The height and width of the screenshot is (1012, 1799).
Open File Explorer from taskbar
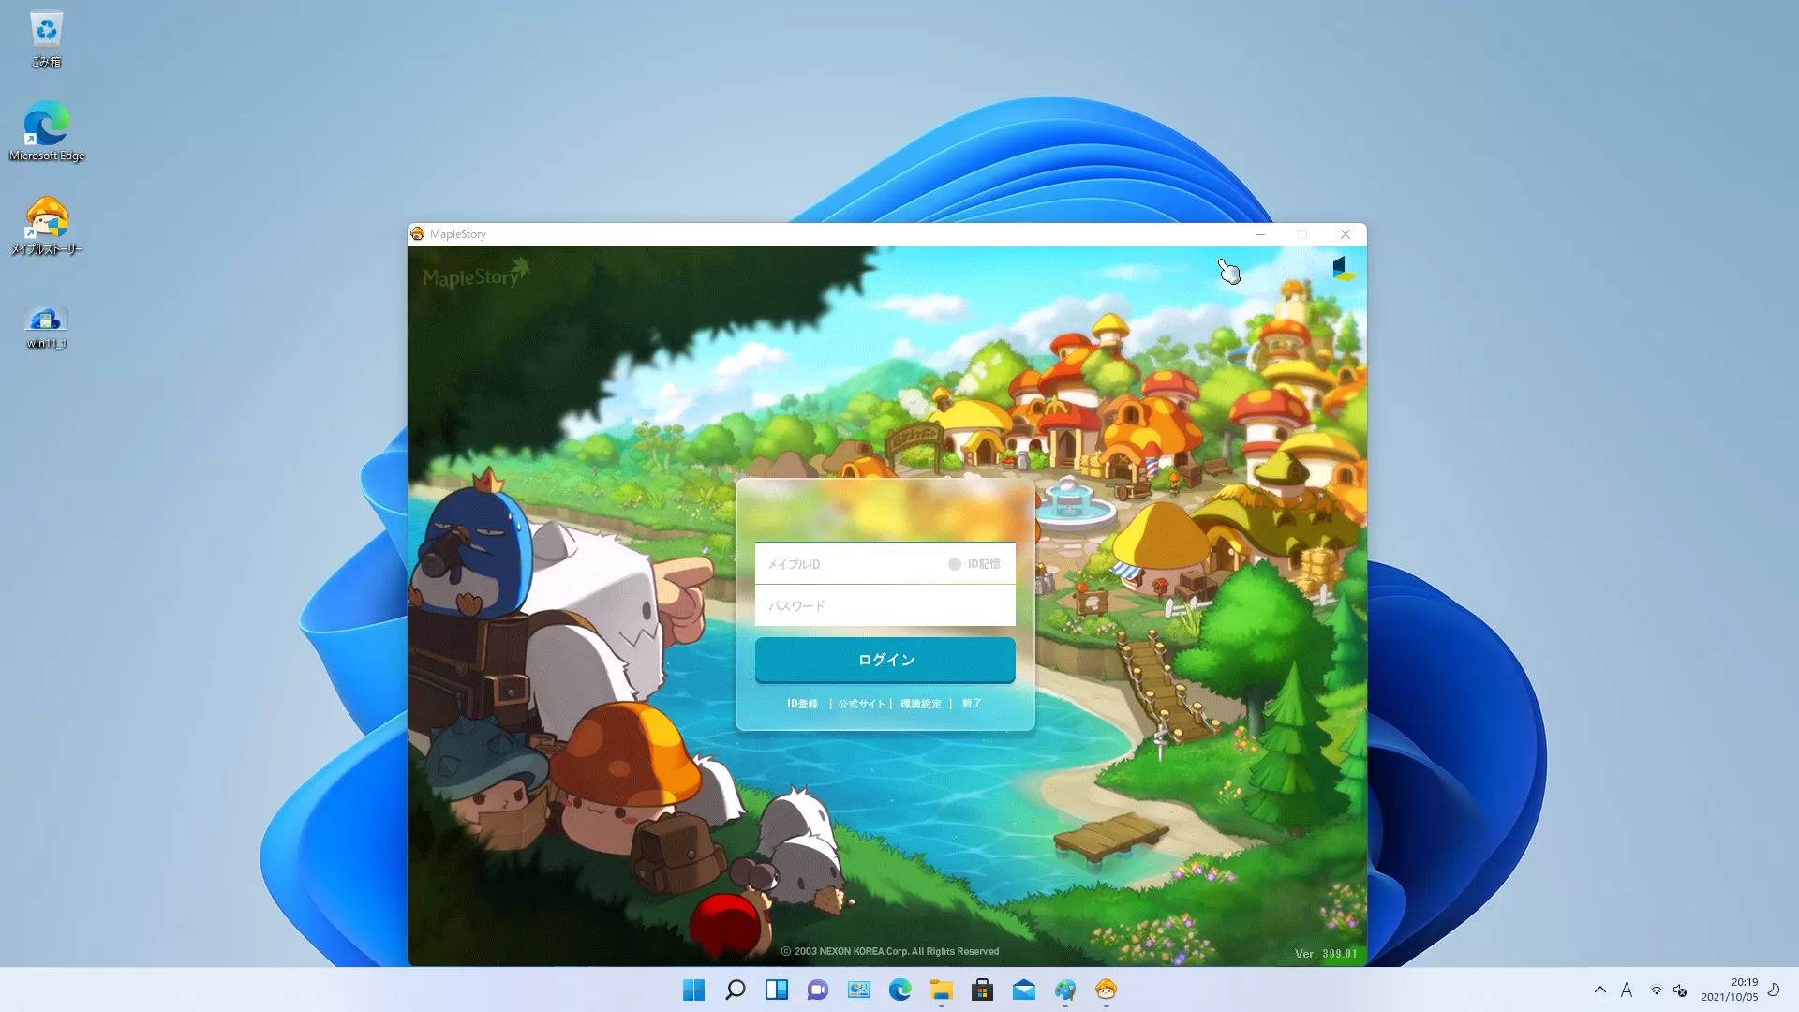point(942,990)
